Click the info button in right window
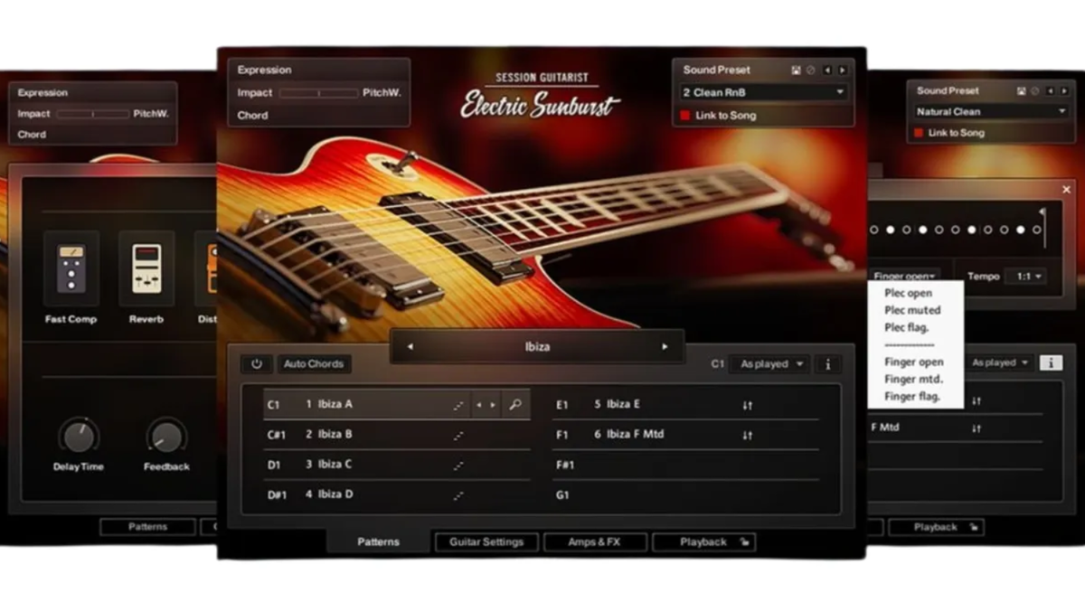This screenshot has width=1085, height=602. point(1050,362)
